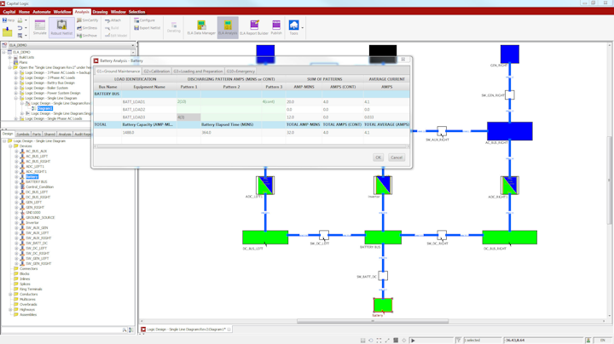
Task: Select GROUND_SOURCE in device tree
Action: pos(40,217)
